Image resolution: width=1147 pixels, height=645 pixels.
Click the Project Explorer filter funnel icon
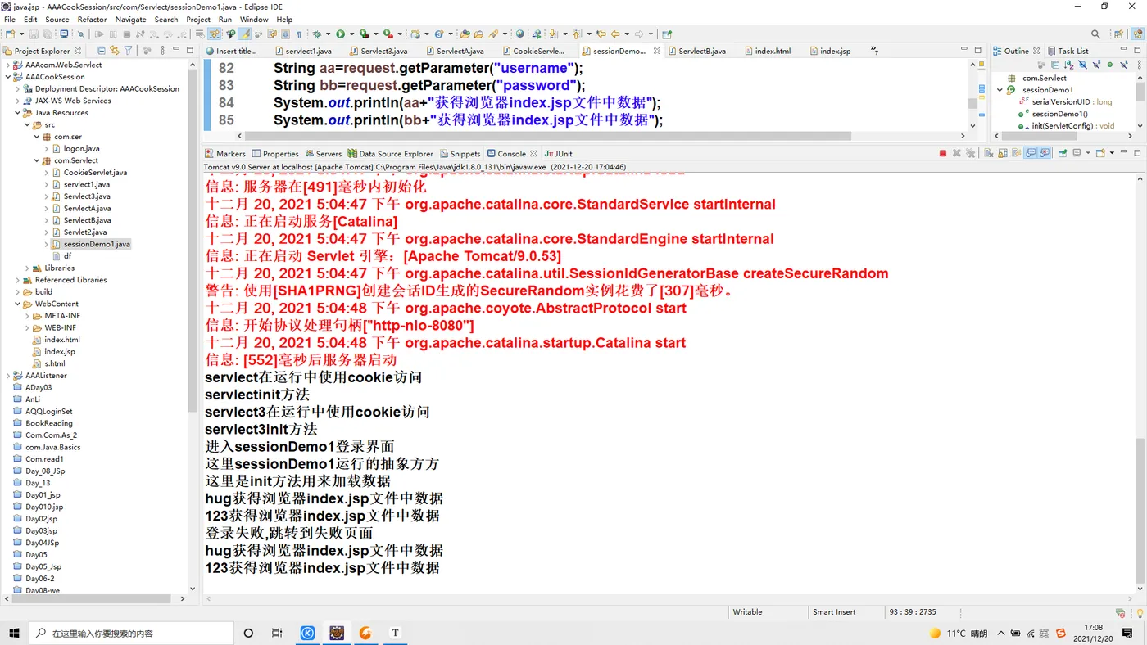click(x=128, y=51)
